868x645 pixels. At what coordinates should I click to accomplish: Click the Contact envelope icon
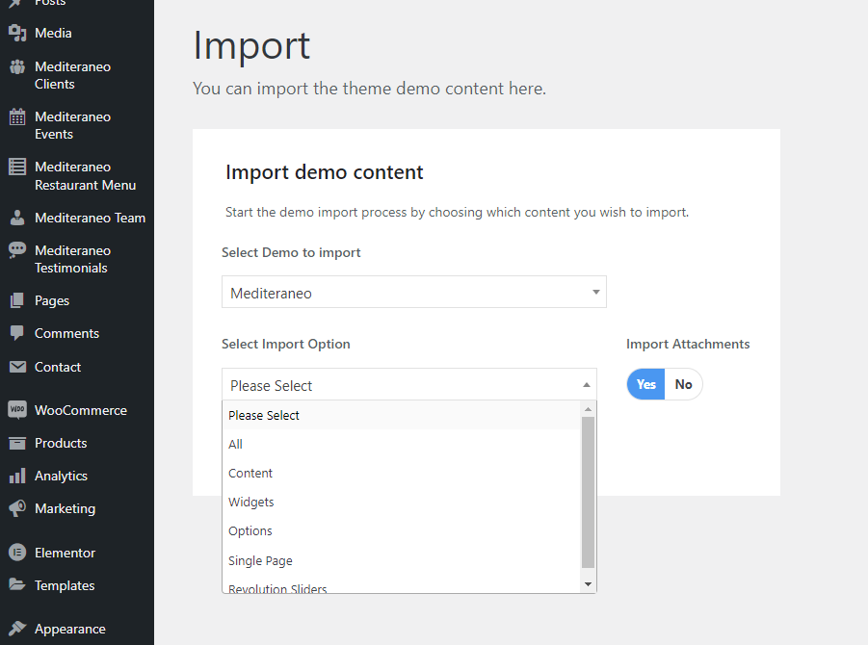pyautogui.click(x=17, y=367)
